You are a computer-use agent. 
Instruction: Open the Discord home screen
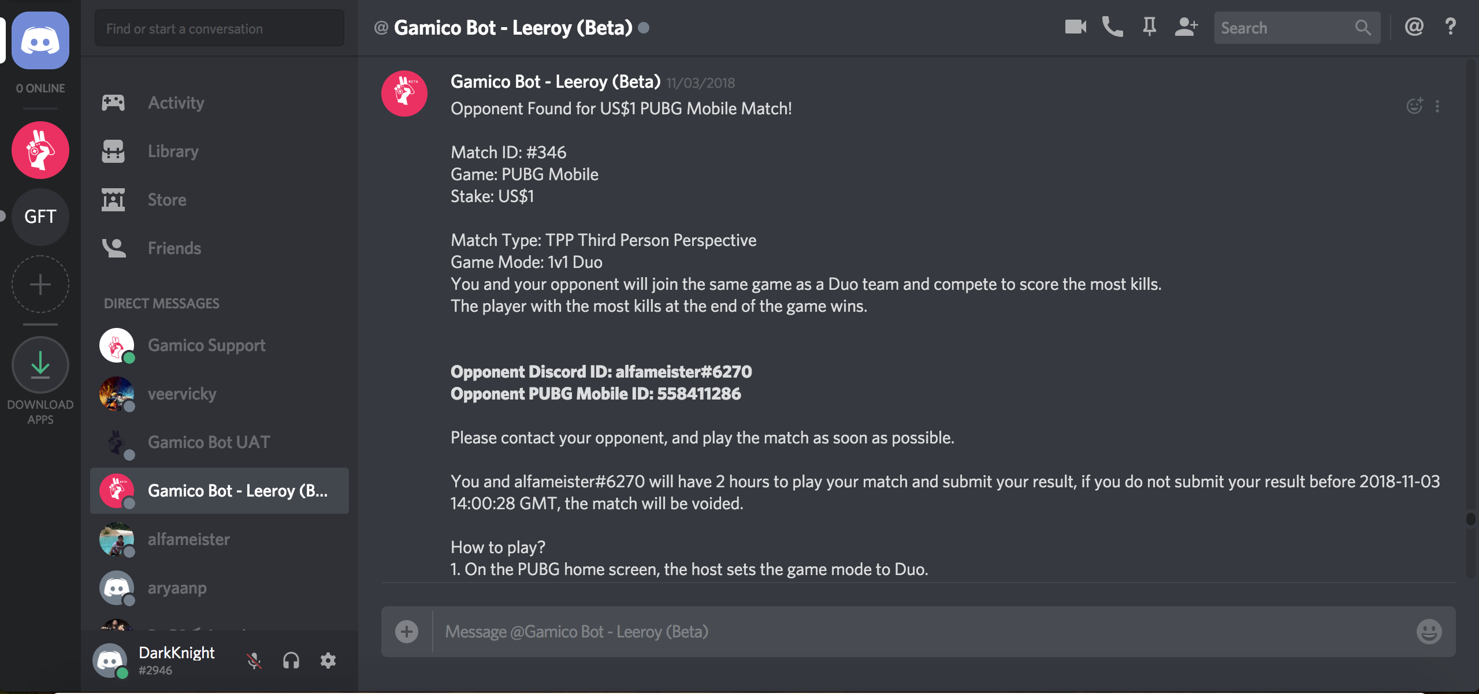coord(40,40)
